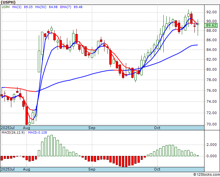Select the MA(50) legend label
Viewport: 220px width, 177px height.
coord(41,7)
